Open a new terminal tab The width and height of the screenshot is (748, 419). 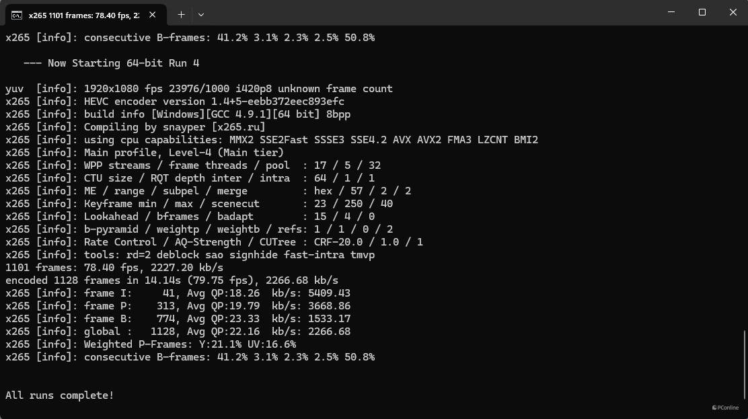click(181, 14)
